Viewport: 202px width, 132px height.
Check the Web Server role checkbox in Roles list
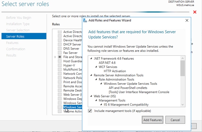(x=60, y=94)
